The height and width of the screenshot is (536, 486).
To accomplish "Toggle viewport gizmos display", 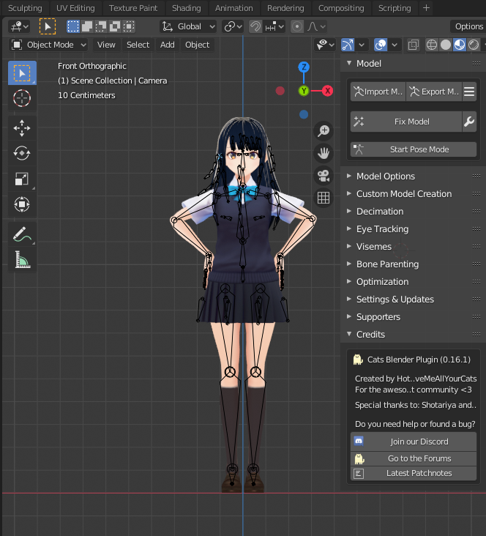I will click(348, 45).
